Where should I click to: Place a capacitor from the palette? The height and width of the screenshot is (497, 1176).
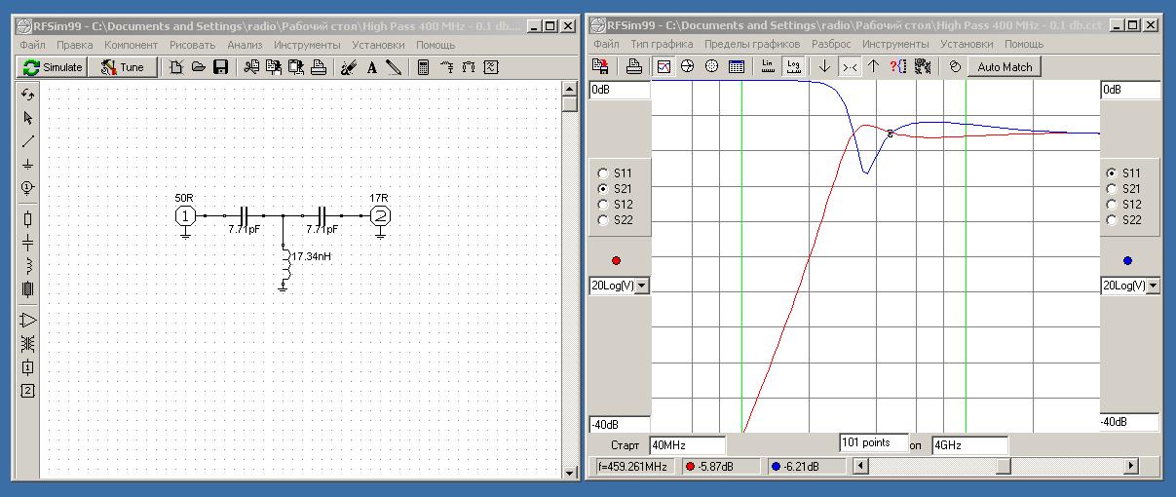pyautogui.click(x=27, y=242)
